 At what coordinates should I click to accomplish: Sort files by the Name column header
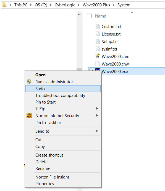click(x=101, y=16)
